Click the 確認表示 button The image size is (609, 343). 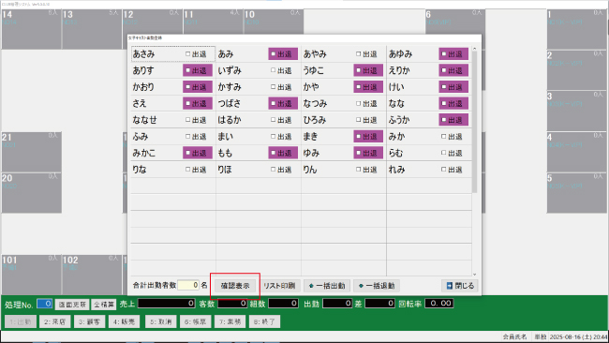tap(235, 286)
